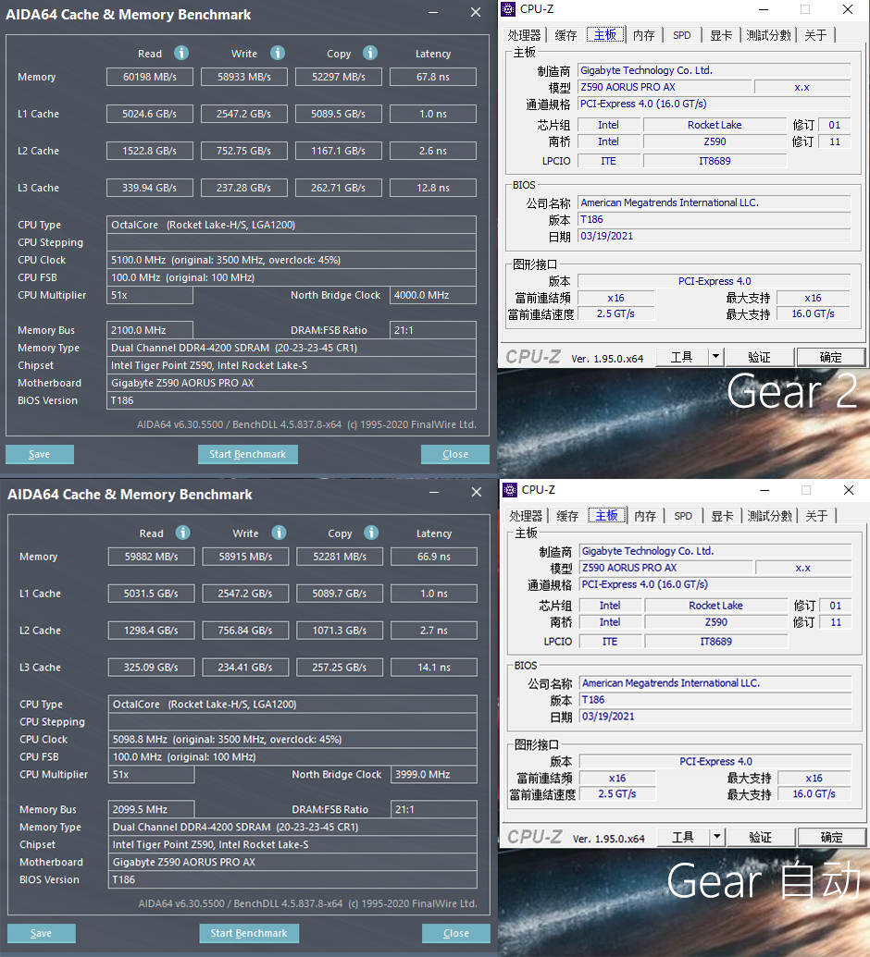Click the 验证 button in top CPU-Z window
Screen dimensions: 870x957
tap(759, 356)
